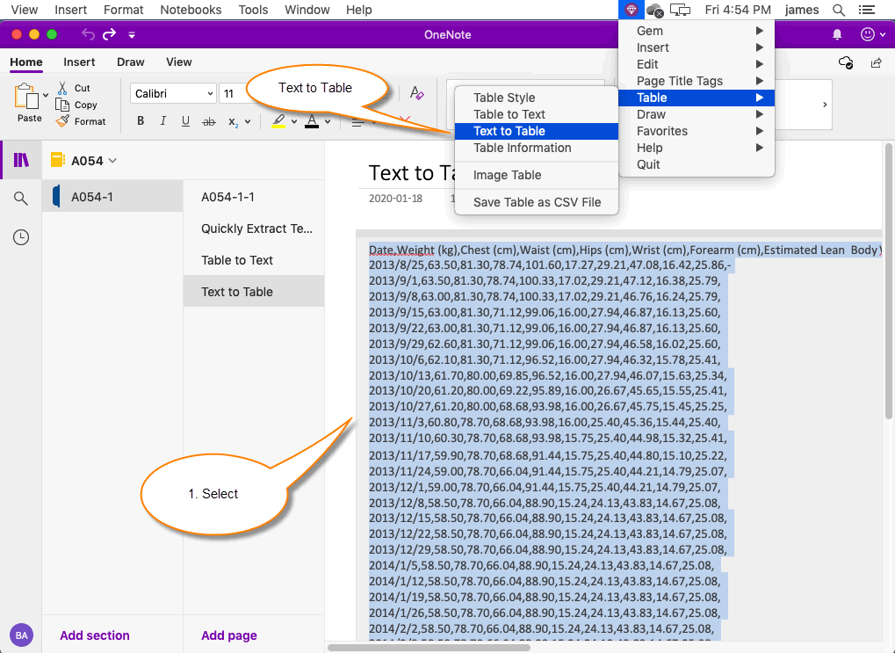Image resolution: width=895 pixels, height=653 pixels.
Task: Open the font color dropdown arrow
Action: point(328,121)
